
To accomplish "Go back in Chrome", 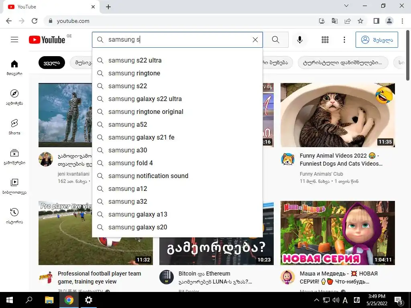I will pyautogui.click(x=9, y=21).
